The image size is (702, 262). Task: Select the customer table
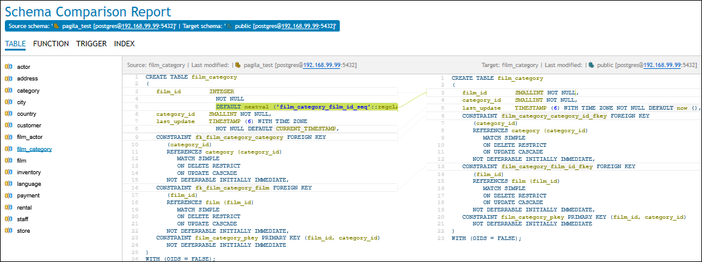[x=28, y=126]
